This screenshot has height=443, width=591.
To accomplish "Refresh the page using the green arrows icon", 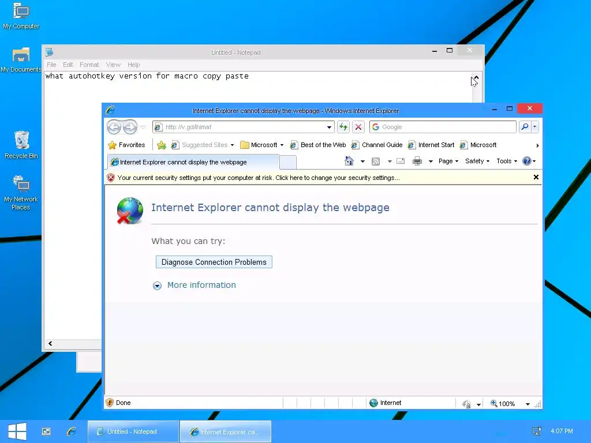I will pyautogui.click(x=343, y=127).
